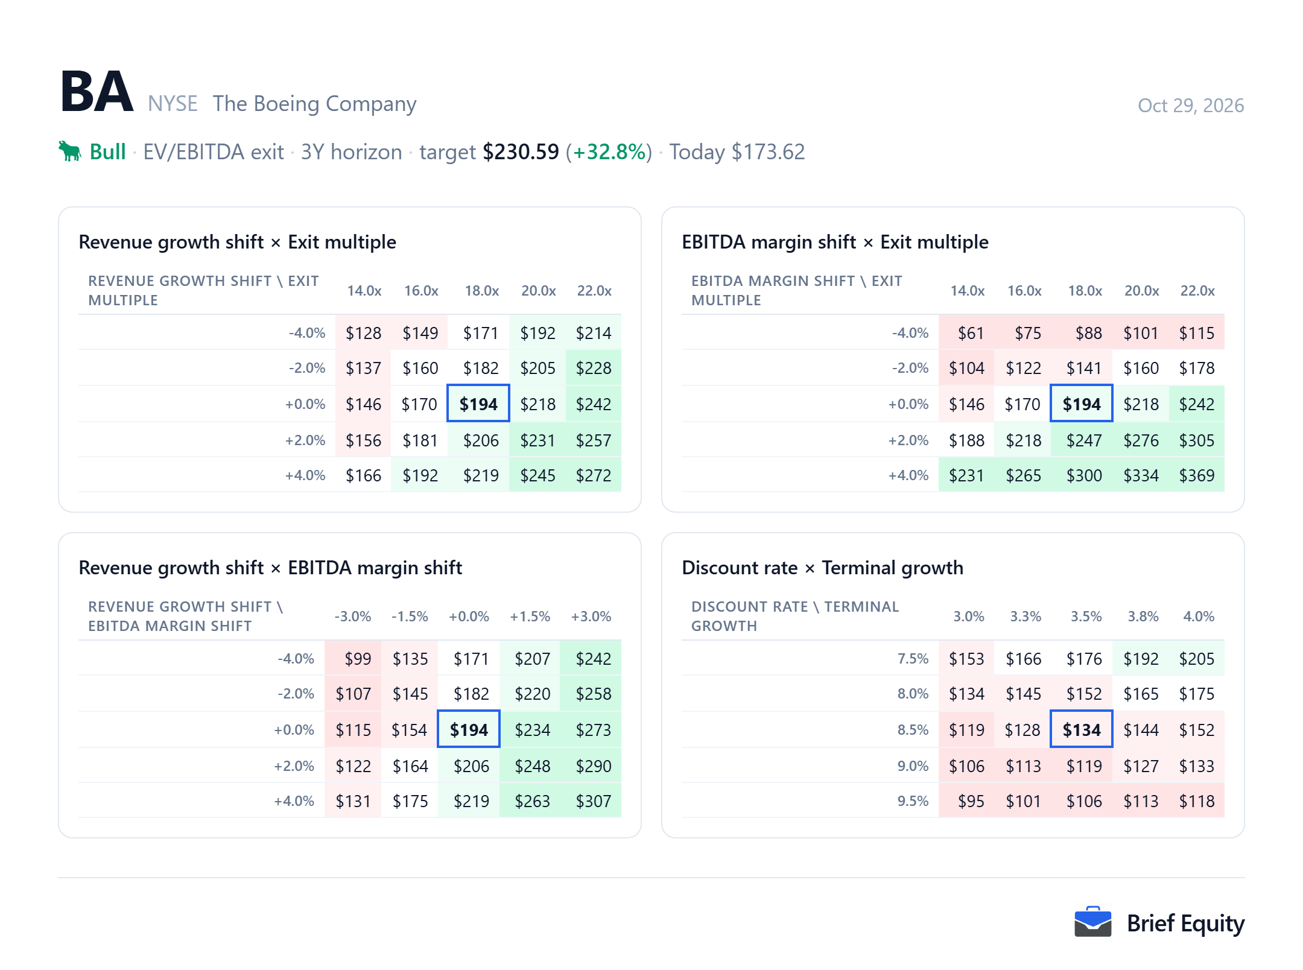Click the 9.5% discount rate row label
This screenshot has width=1303, height=970.
tap(913, 800)
